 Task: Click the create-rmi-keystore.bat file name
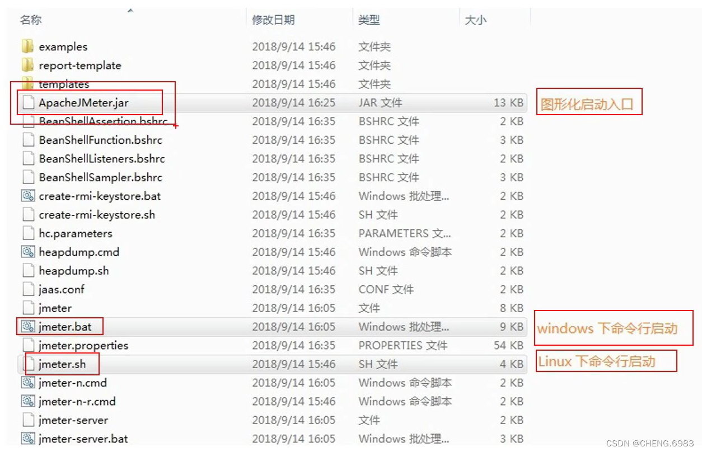click(100, 196)
